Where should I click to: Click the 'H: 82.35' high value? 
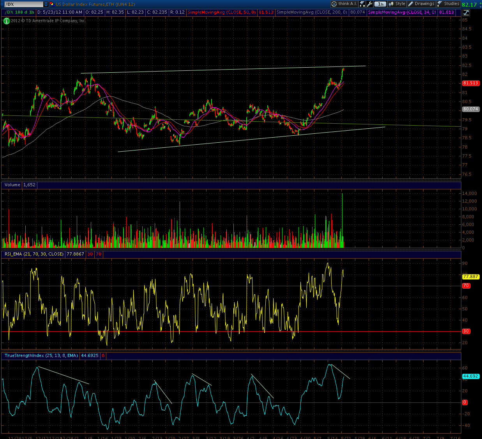coord(115,12)
